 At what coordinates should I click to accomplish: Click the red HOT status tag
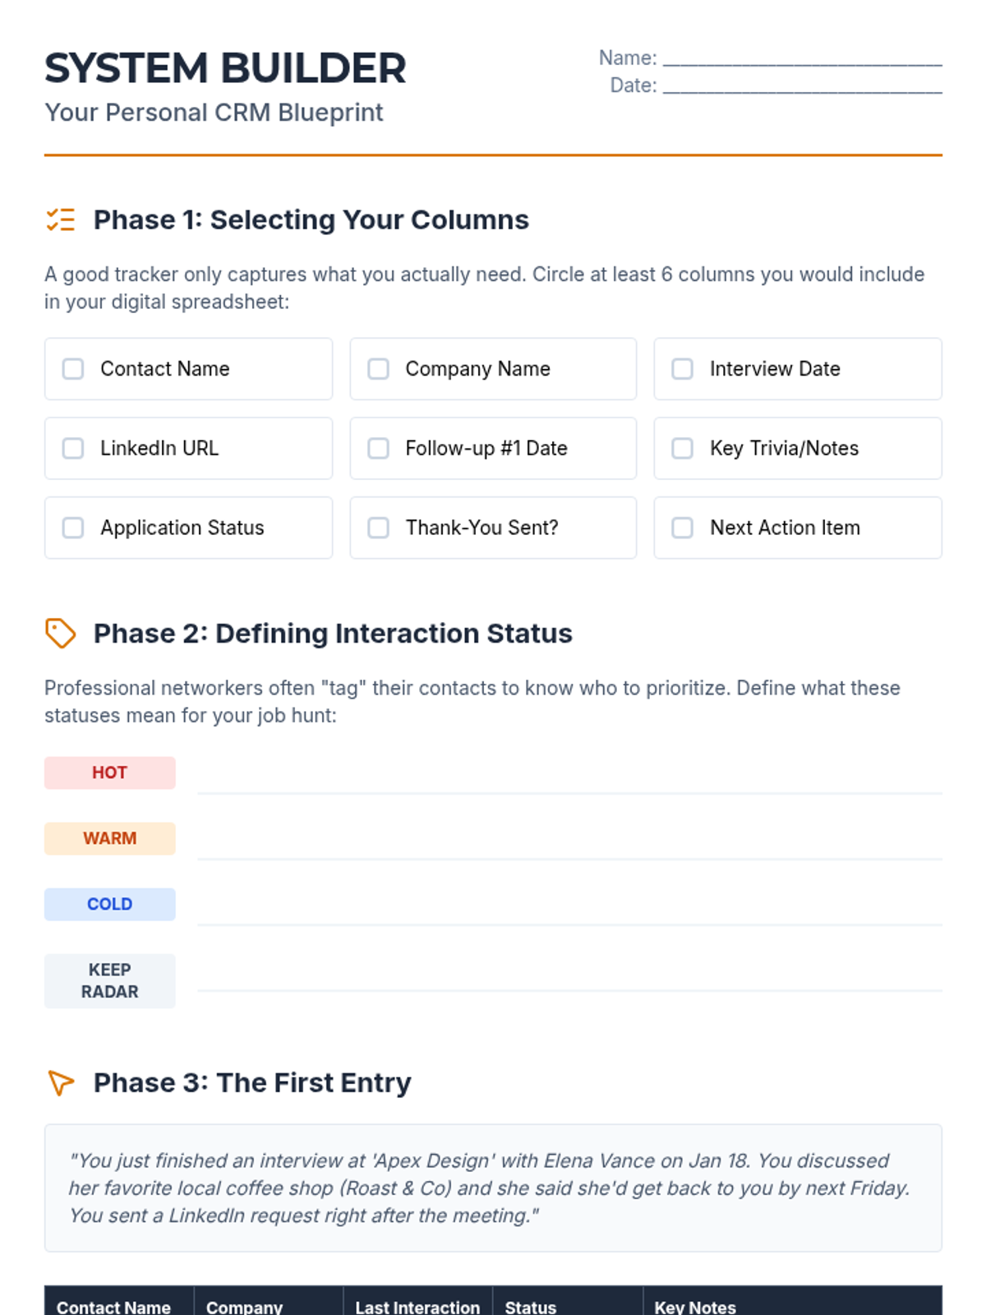point(109,773)
